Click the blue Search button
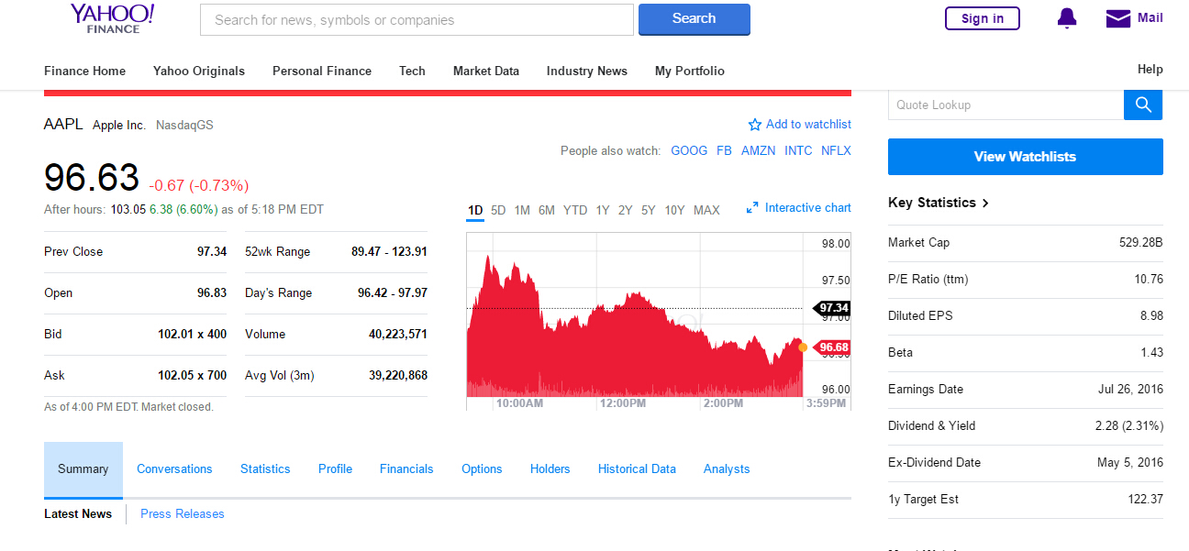This screenshot has height=551, width=1189. [694, 18]
